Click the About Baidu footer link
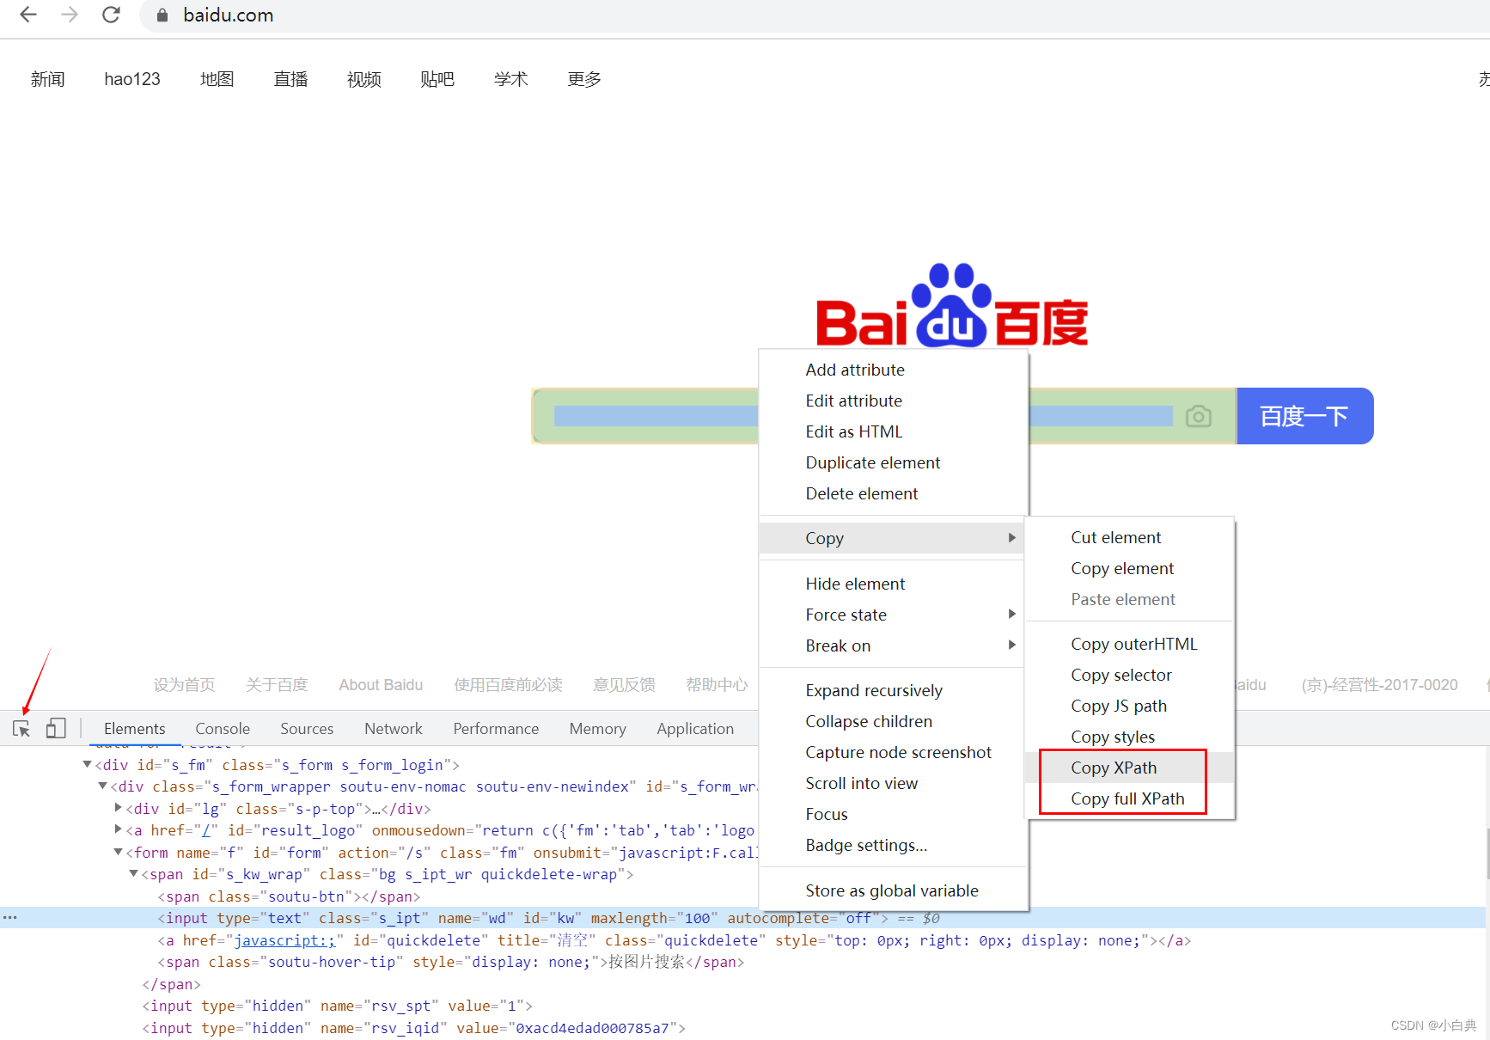 coord(381,685)
